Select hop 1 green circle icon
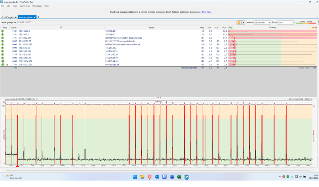 tap(2, 31)
